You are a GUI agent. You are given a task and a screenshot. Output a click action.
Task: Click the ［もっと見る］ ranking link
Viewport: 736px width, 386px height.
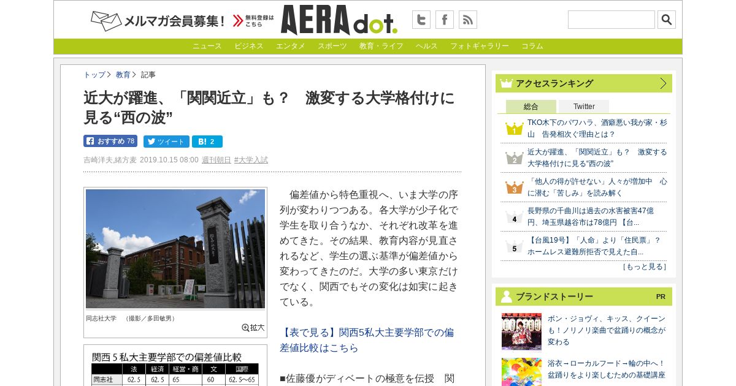[644, 267]
